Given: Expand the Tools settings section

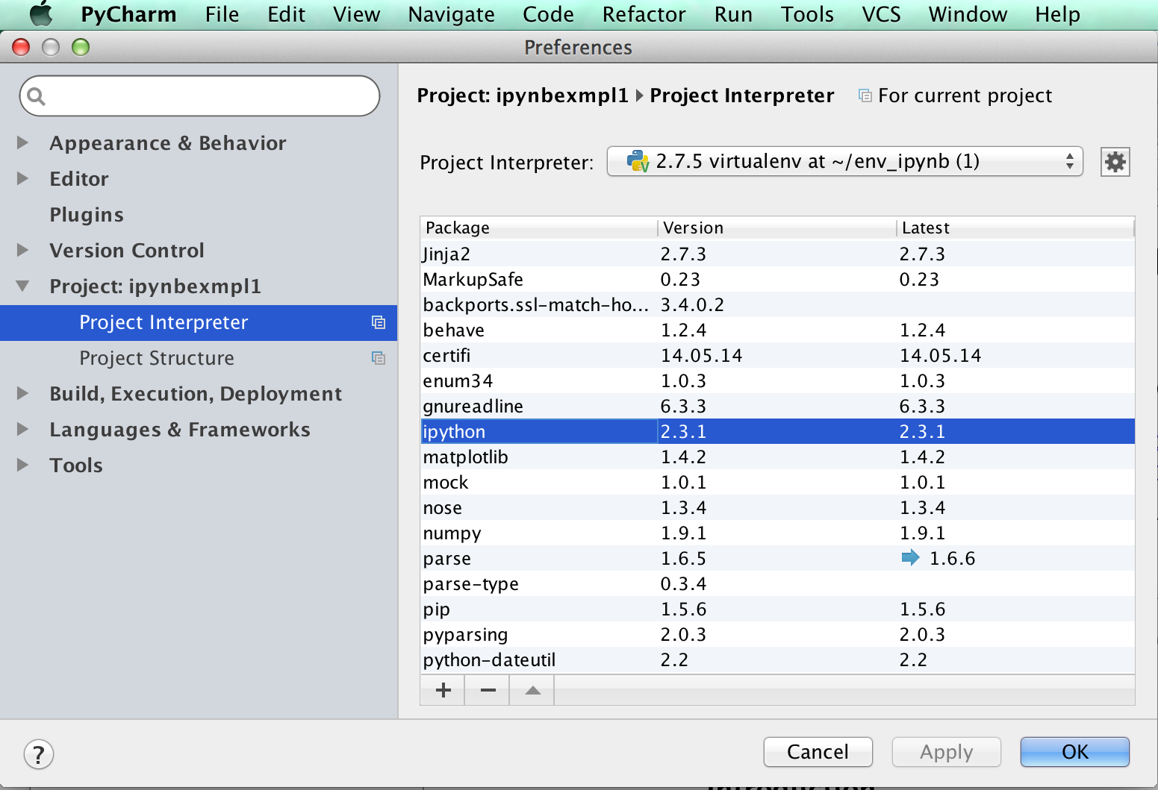Looking at the screenshot, I should pos(23,465).
